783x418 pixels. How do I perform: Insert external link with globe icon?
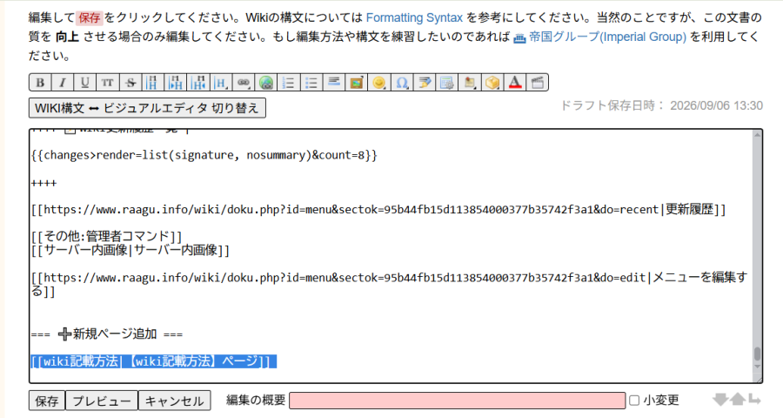(x=266, y=83)
